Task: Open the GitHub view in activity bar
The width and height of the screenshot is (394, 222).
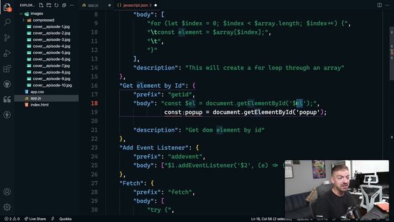Action: (x=7, y=84)
